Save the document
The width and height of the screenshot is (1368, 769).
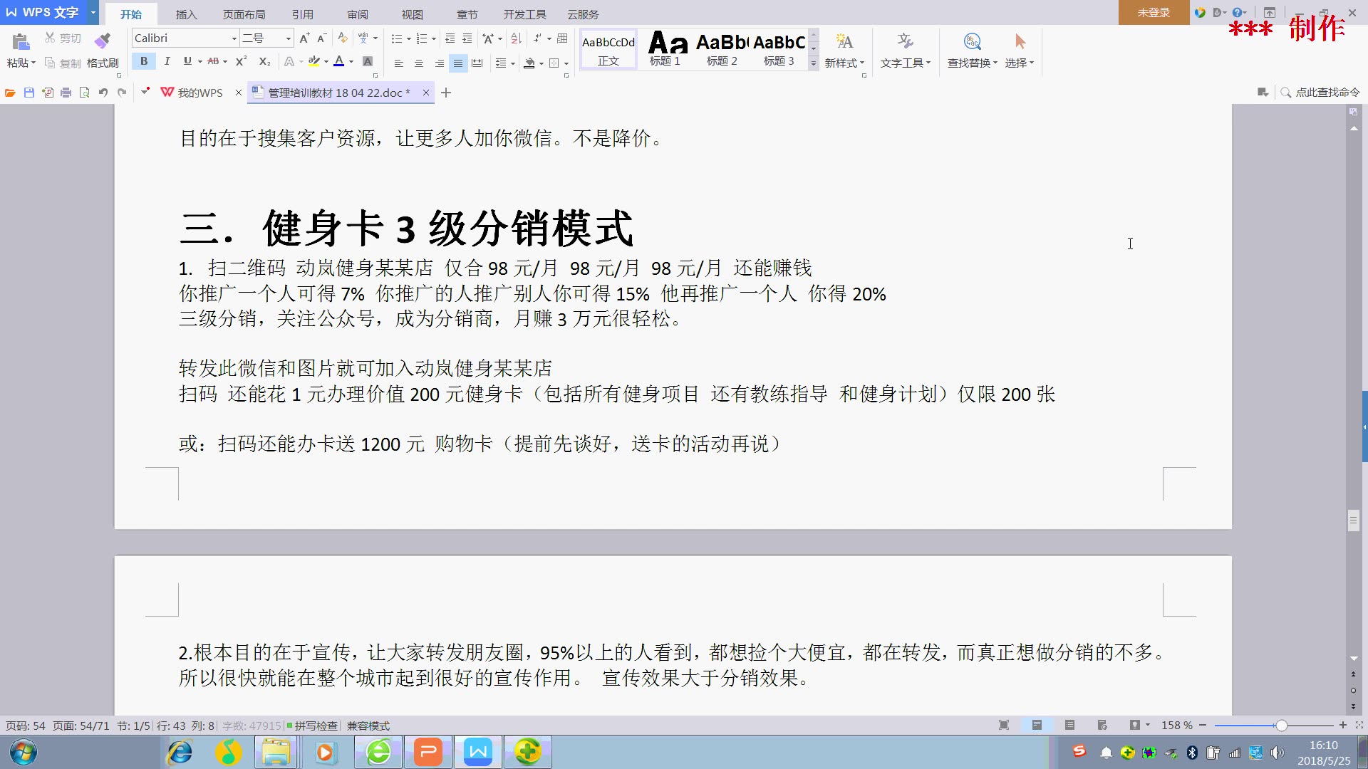[x=28, y=92]
